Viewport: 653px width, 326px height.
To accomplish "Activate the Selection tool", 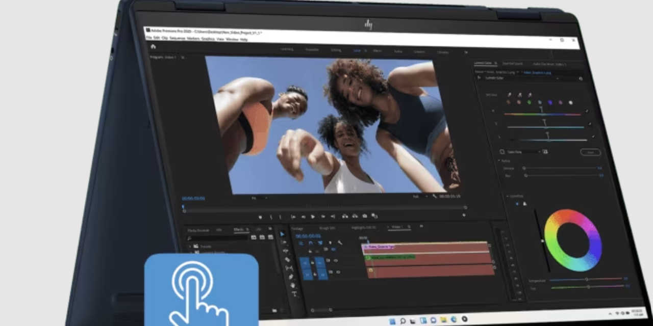I will [282, 234].
